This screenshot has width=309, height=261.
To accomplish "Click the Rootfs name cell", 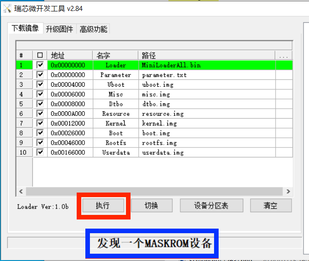I will [115, 143].
